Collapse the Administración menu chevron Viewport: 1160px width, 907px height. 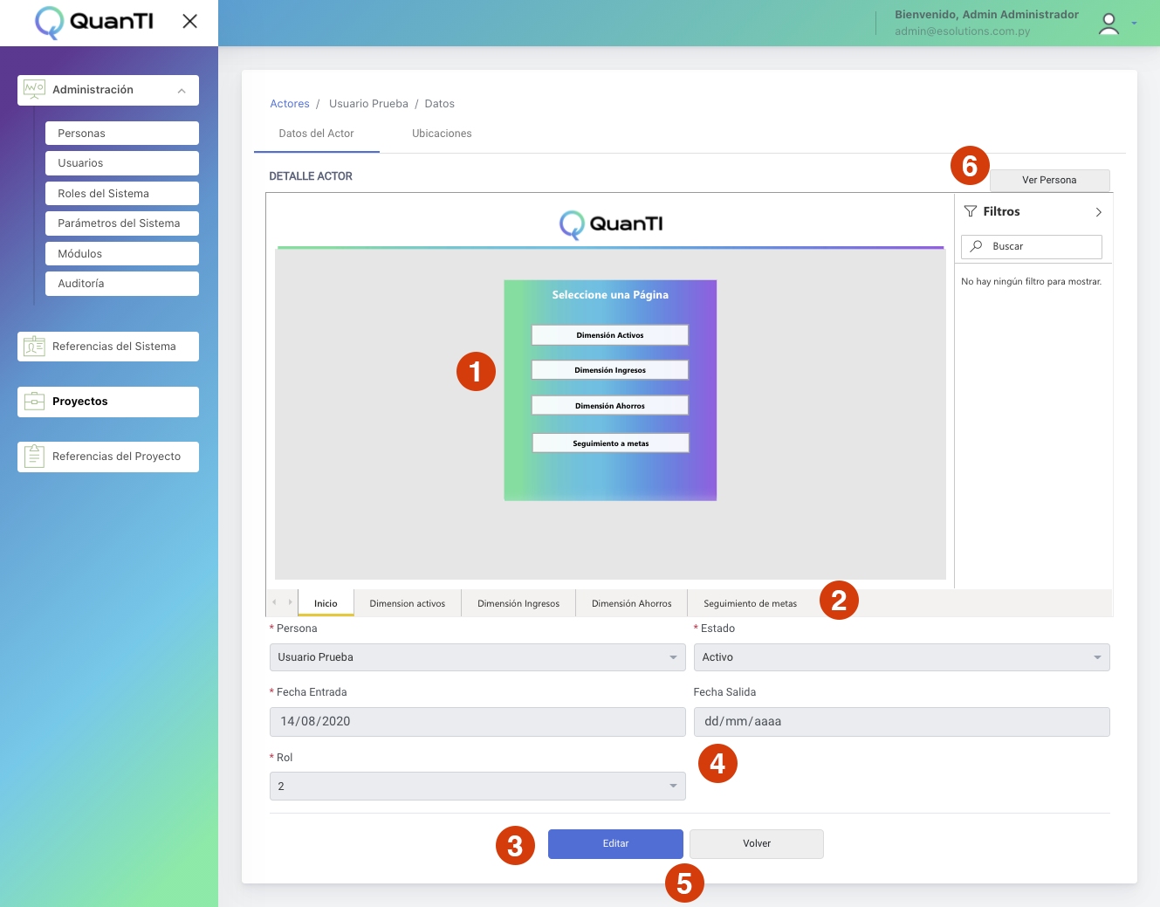pos(182,91)
